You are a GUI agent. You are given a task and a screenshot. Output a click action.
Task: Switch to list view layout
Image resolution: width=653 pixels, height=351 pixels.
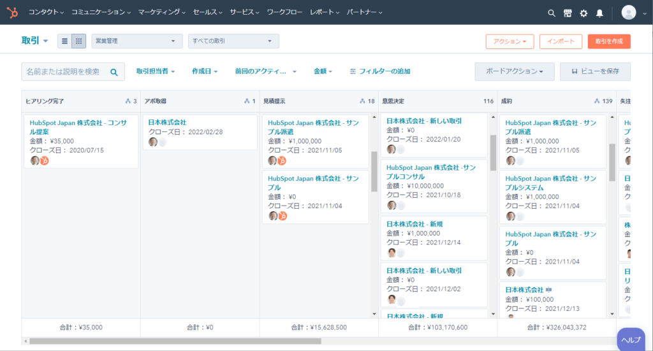pyautogui.click(x=64, y=41)
